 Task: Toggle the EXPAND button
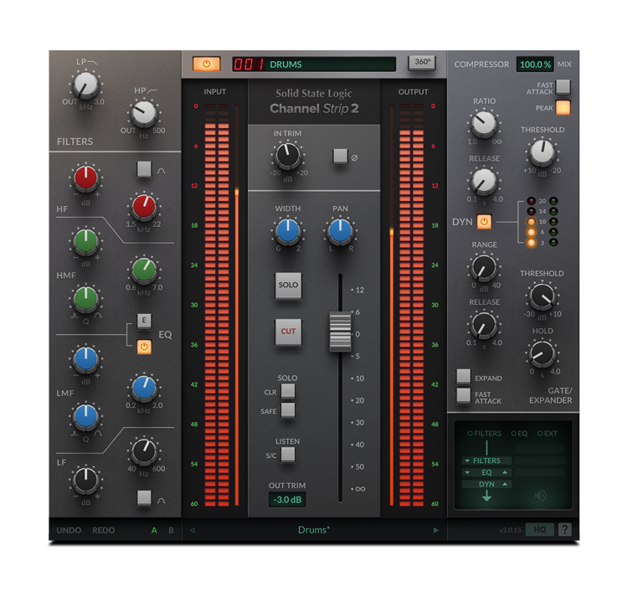coord(463,377)
